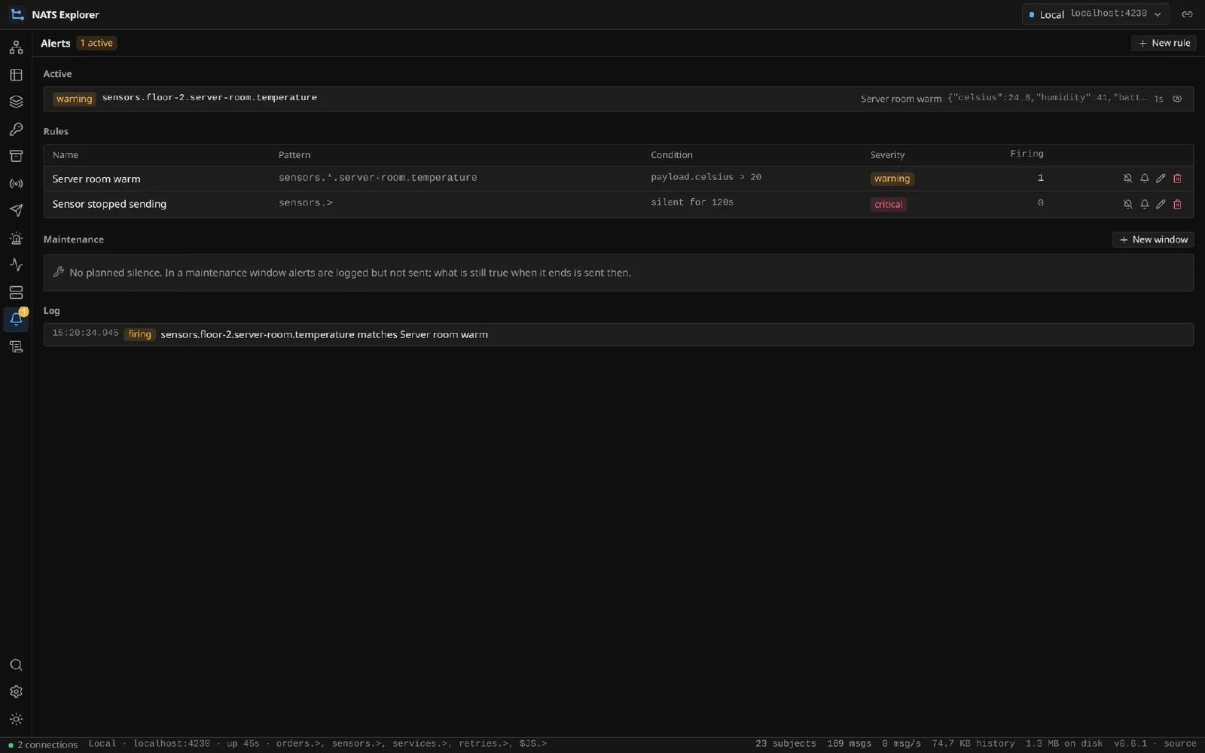The image size is (1205, 753).
Task: Click the Severity column header
Action: [887, 155]
